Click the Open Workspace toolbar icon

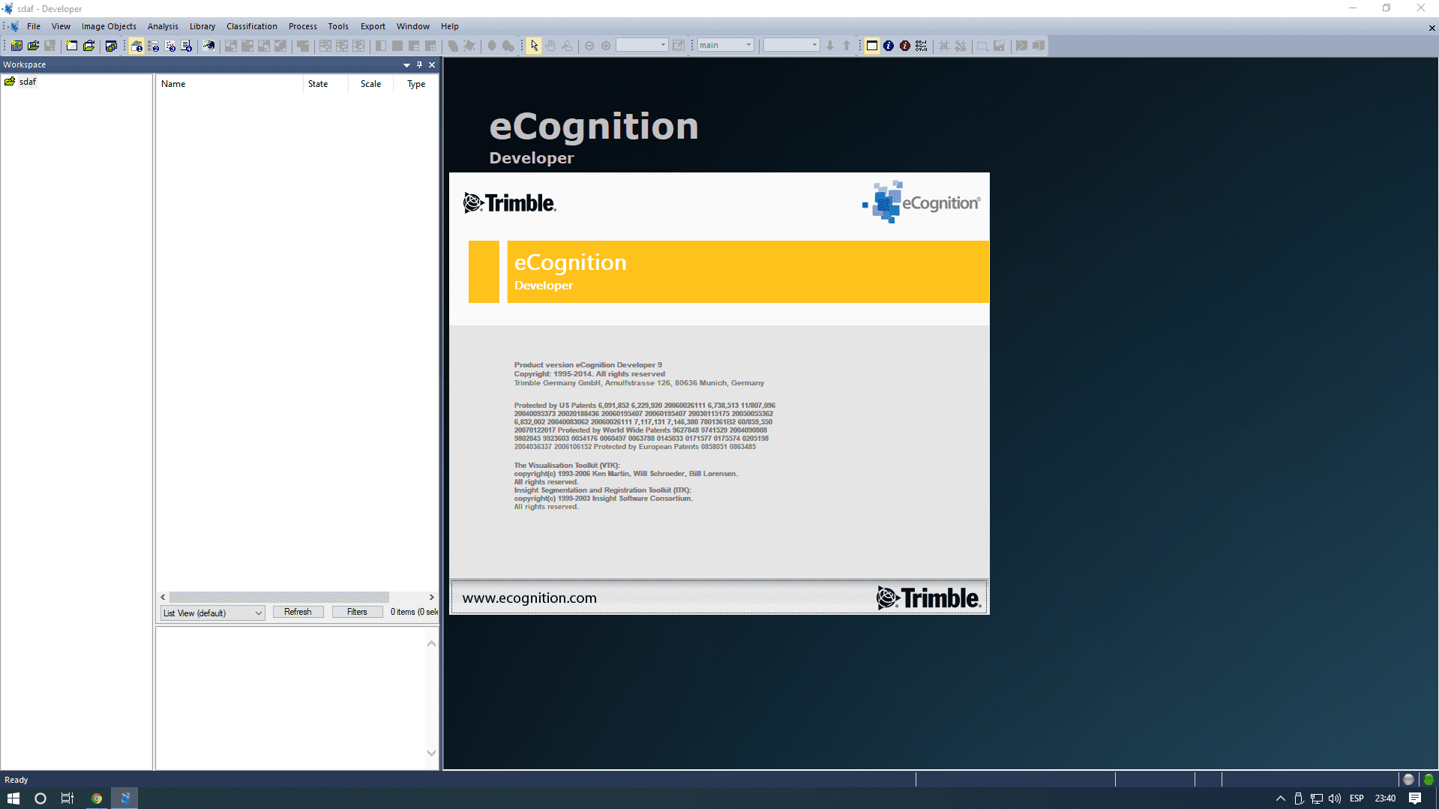(x=88, y=46)
